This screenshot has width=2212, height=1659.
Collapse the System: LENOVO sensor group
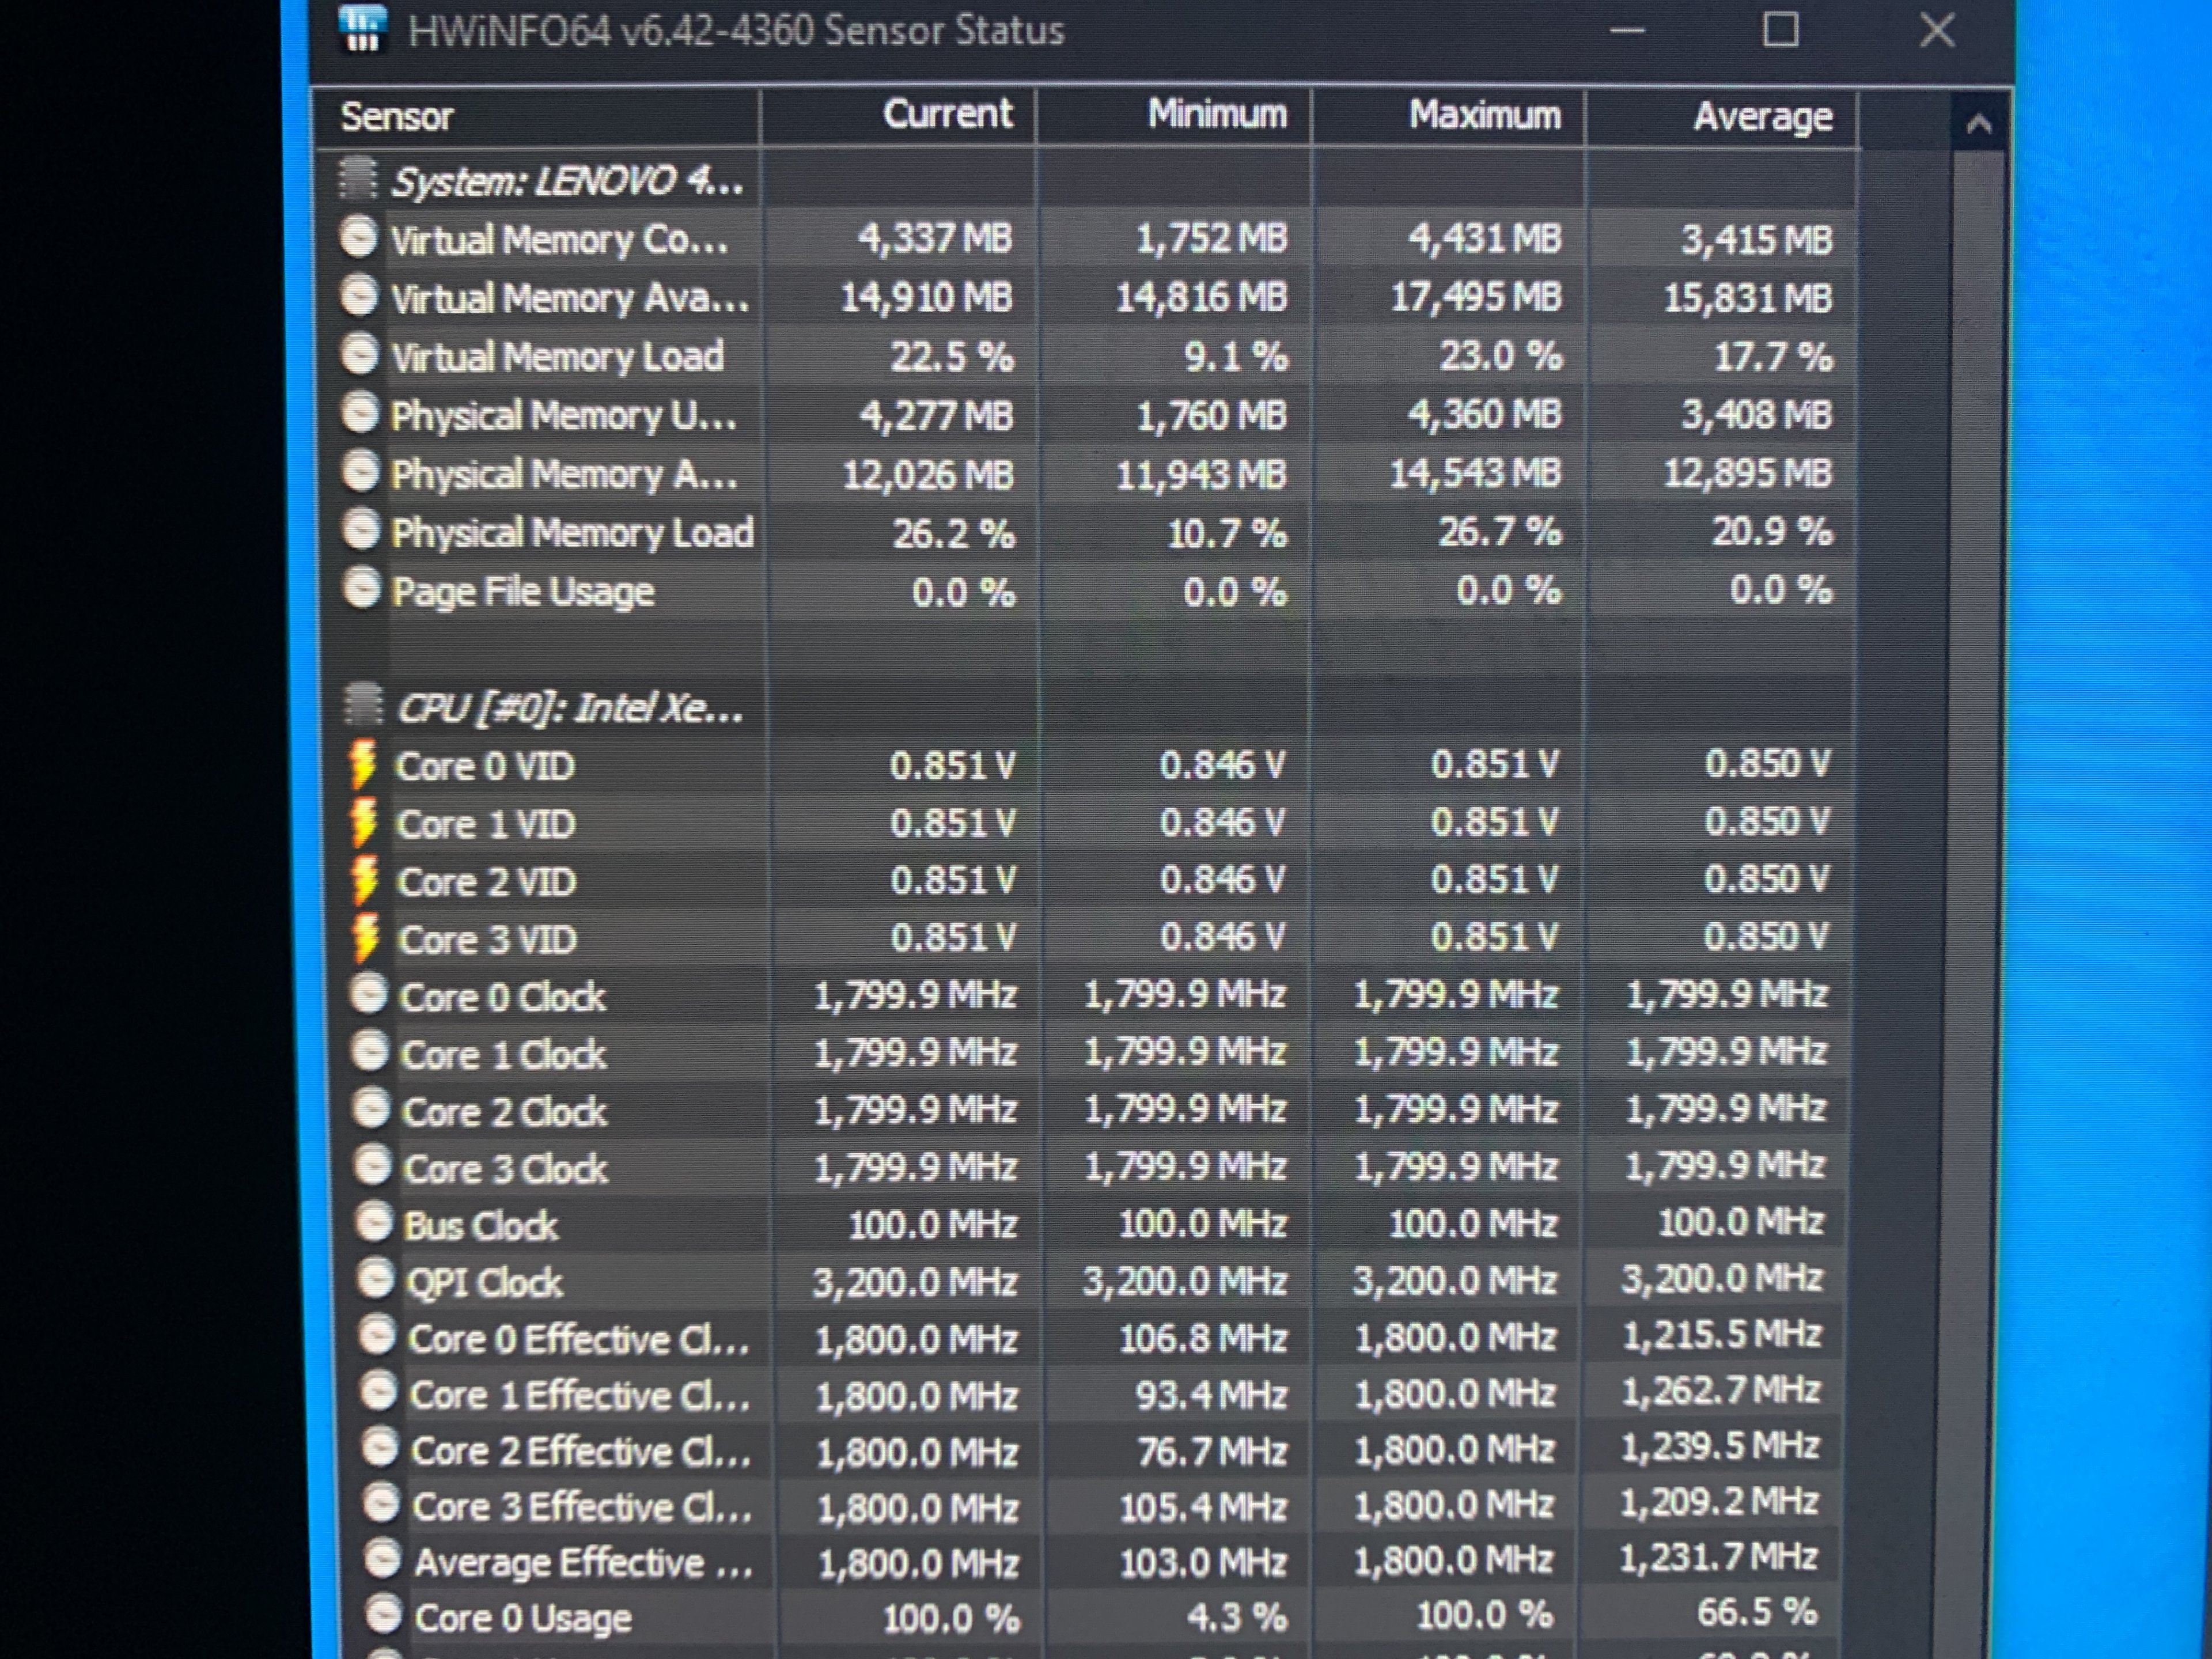point(566,182)
